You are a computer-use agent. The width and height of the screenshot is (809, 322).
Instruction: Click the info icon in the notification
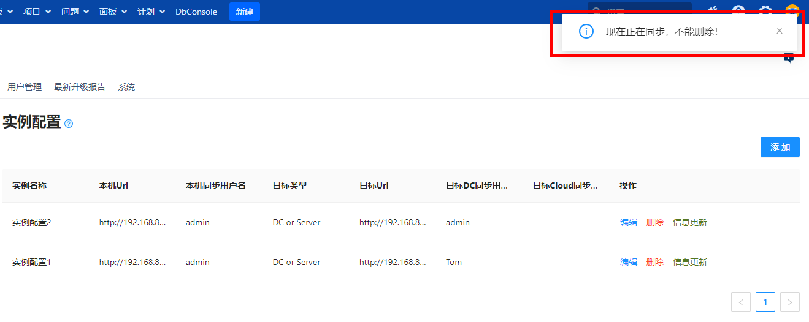point(586,31)
